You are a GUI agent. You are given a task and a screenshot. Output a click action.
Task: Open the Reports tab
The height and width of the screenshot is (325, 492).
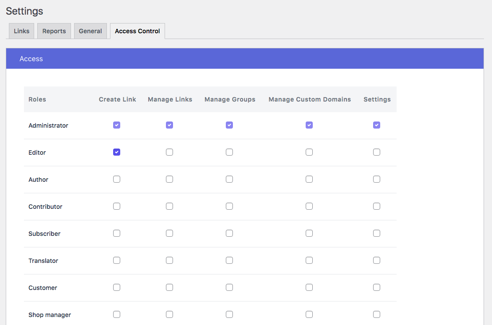54,31
